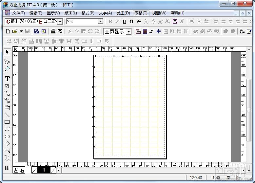Open the 文件(F) menu
Viewport: 255px width, 183px height.
pos(19,13)
